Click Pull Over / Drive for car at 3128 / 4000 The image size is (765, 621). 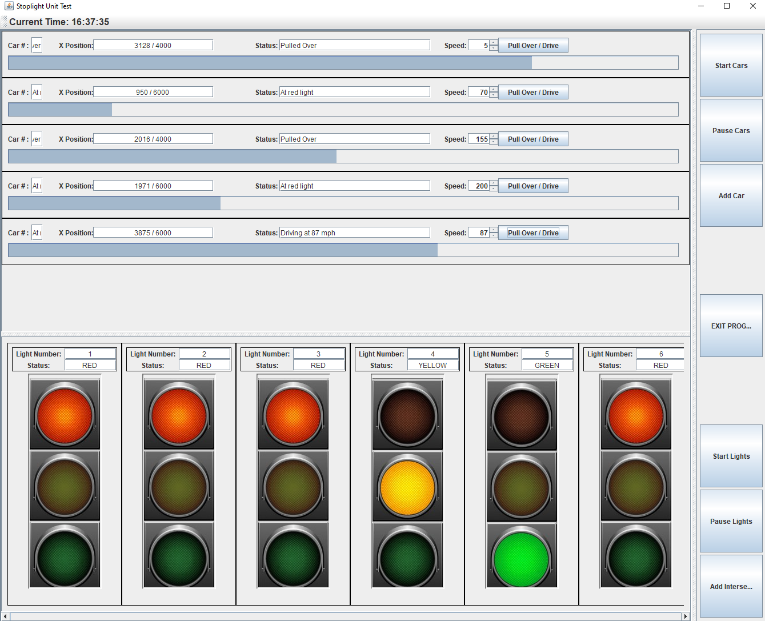pos(533,46)
